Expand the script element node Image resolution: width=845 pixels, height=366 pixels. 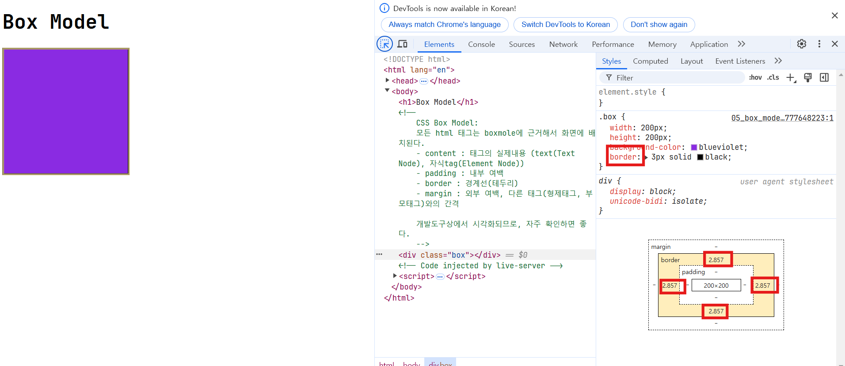point(395,276)
